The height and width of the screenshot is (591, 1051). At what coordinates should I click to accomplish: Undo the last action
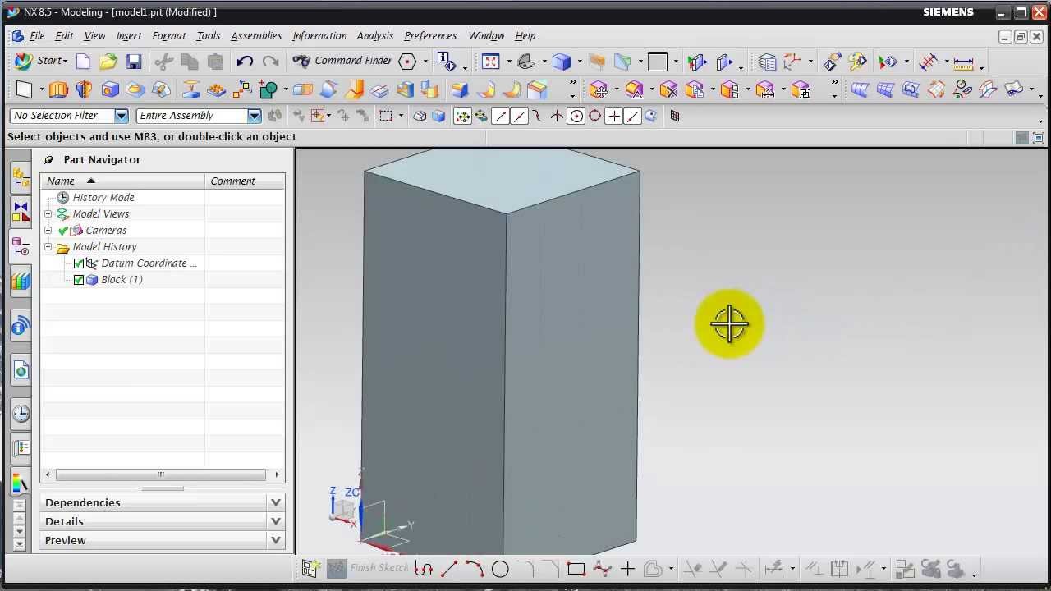(244, 61)
